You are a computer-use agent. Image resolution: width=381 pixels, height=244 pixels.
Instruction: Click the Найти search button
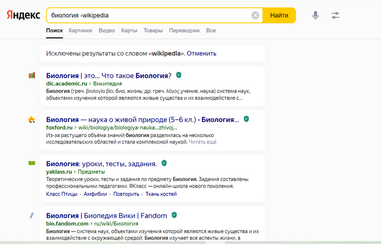[x=279, y=15]
